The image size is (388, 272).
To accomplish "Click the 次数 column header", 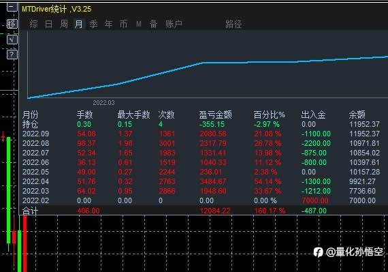I will [x=166, y=115].
